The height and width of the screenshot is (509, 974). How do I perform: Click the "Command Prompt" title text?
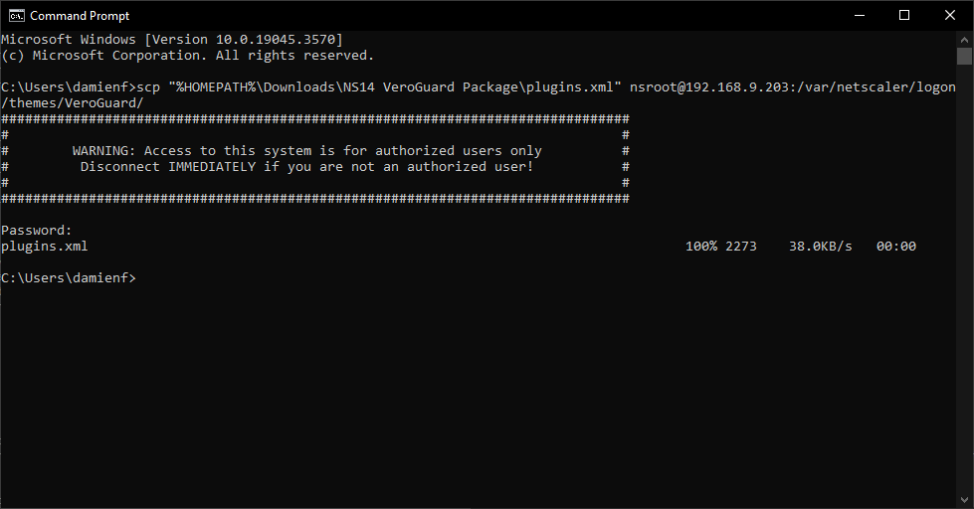pos(80,16)
